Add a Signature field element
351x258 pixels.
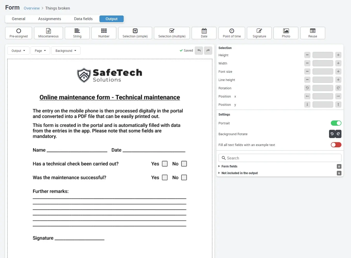point(259,33)
